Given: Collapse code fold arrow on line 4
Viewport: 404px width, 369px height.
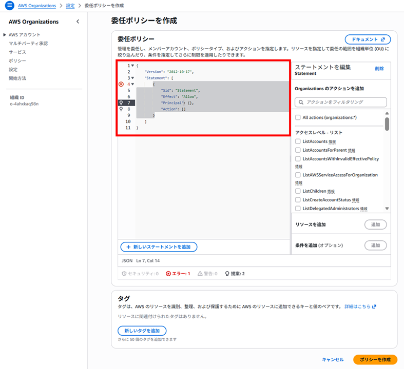Looking at the screenshot, I should [x=132, y=84].
